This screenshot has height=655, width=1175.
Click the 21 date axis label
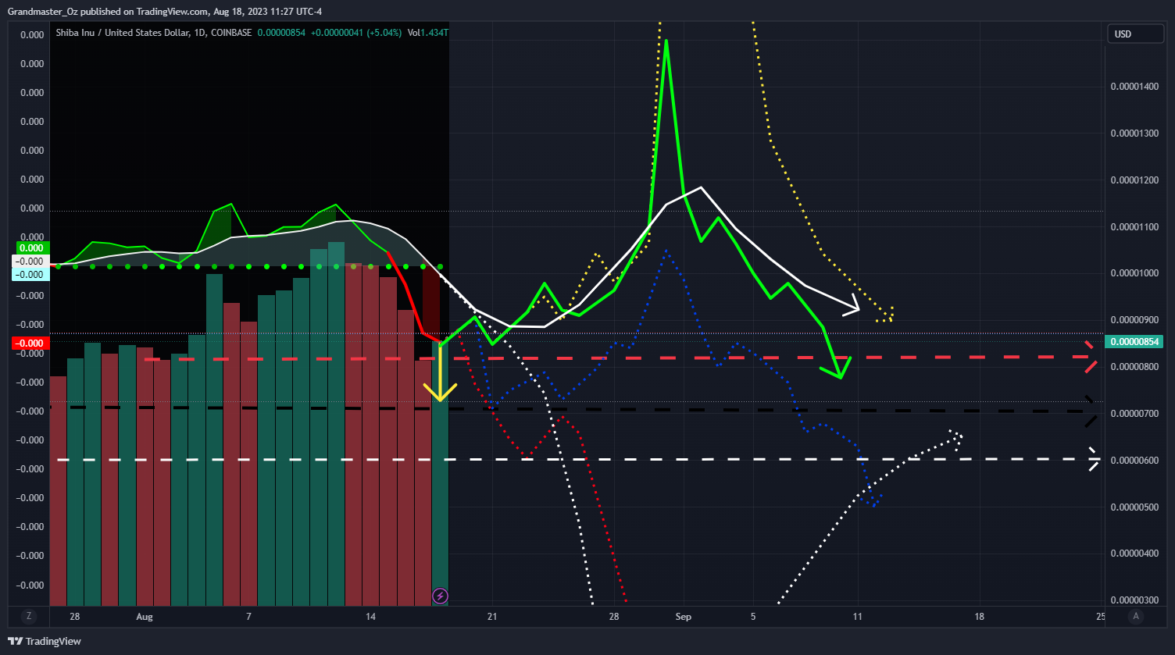492,617
